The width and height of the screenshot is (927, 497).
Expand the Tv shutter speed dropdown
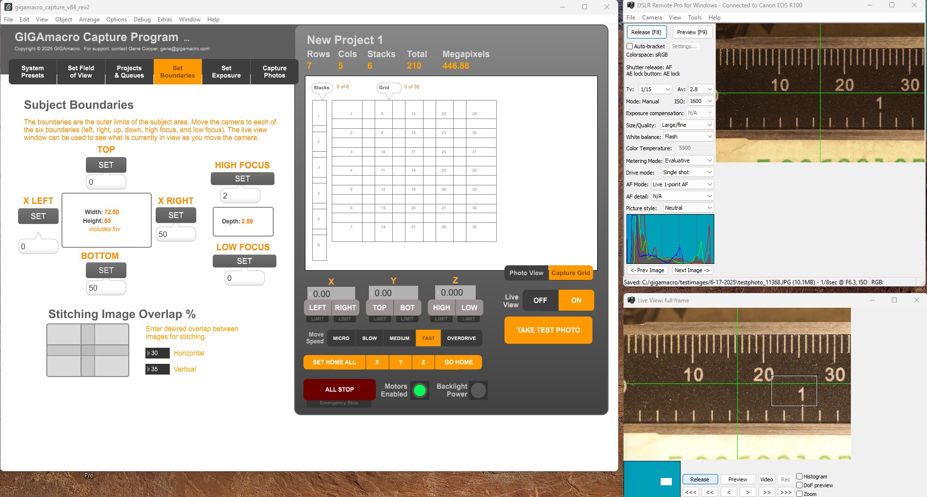655,89
